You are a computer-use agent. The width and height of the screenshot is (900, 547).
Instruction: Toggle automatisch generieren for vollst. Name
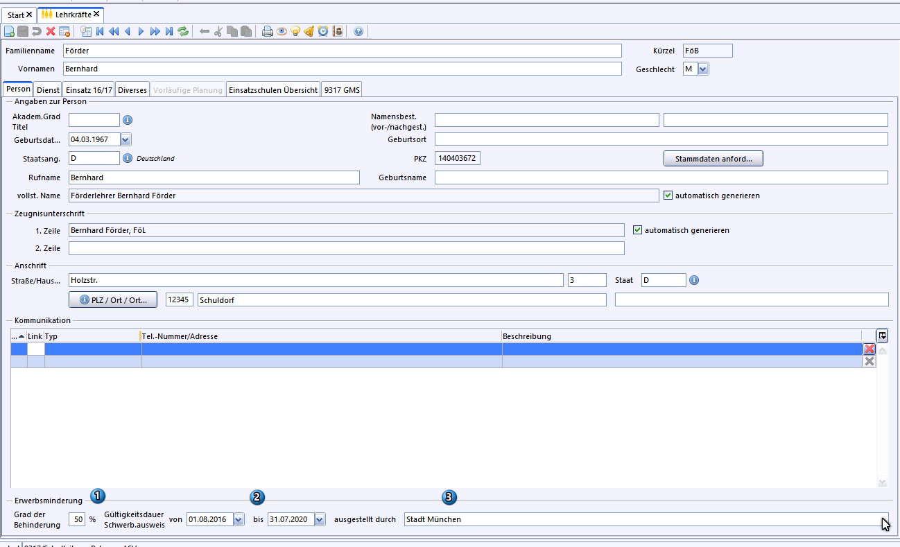668,196
